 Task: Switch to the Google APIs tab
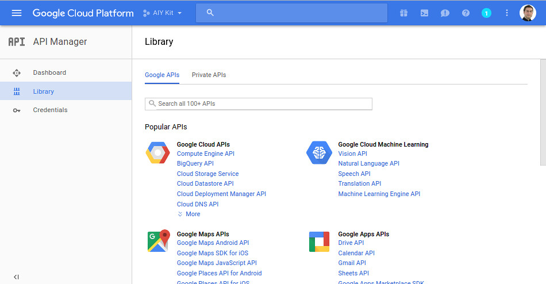162,75
